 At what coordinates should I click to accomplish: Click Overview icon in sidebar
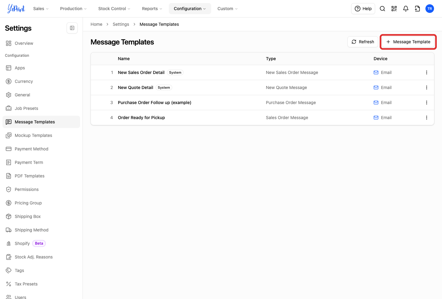[9, 43]
